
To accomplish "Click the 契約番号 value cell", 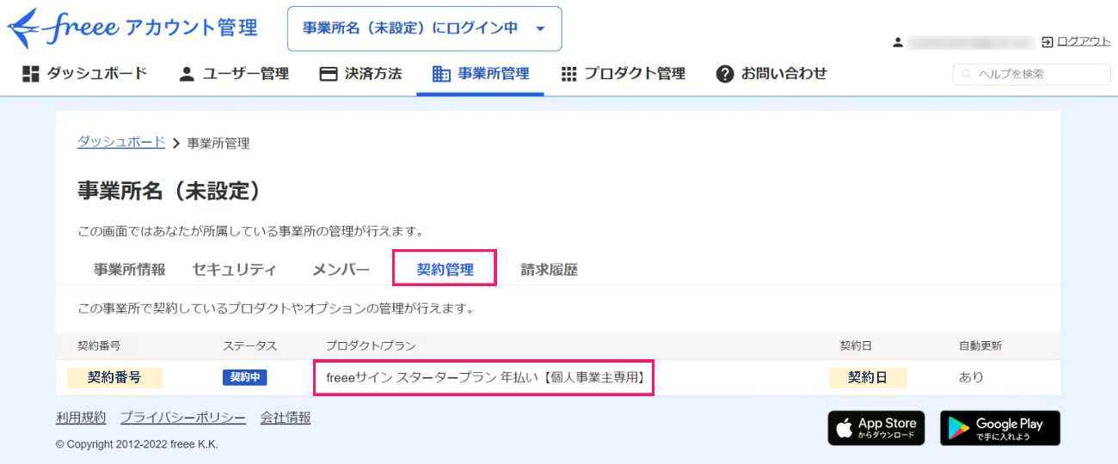I will [114, 377].
